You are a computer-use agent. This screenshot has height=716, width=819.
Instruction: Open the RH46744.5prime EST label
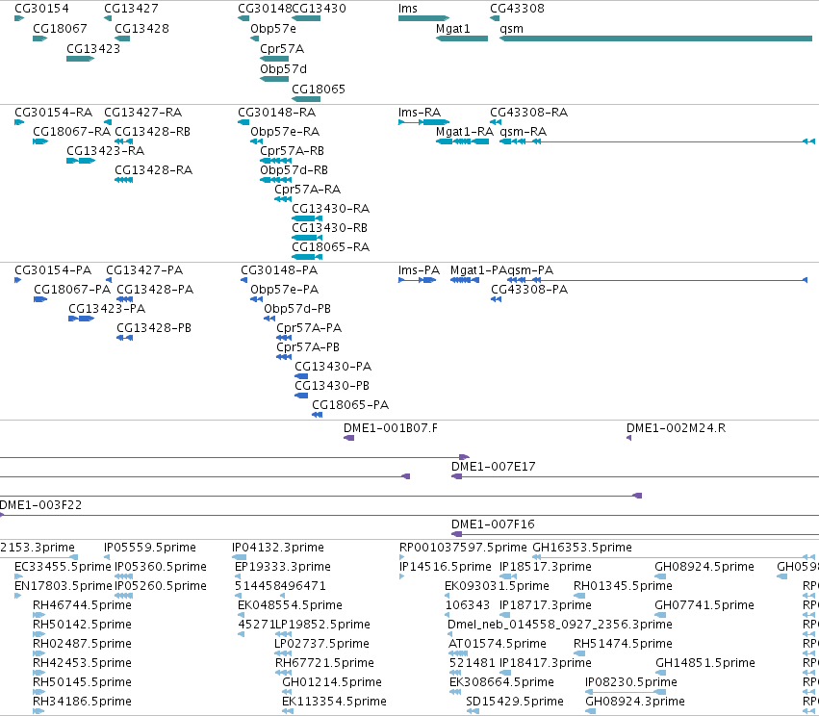(x=82, y=605)
